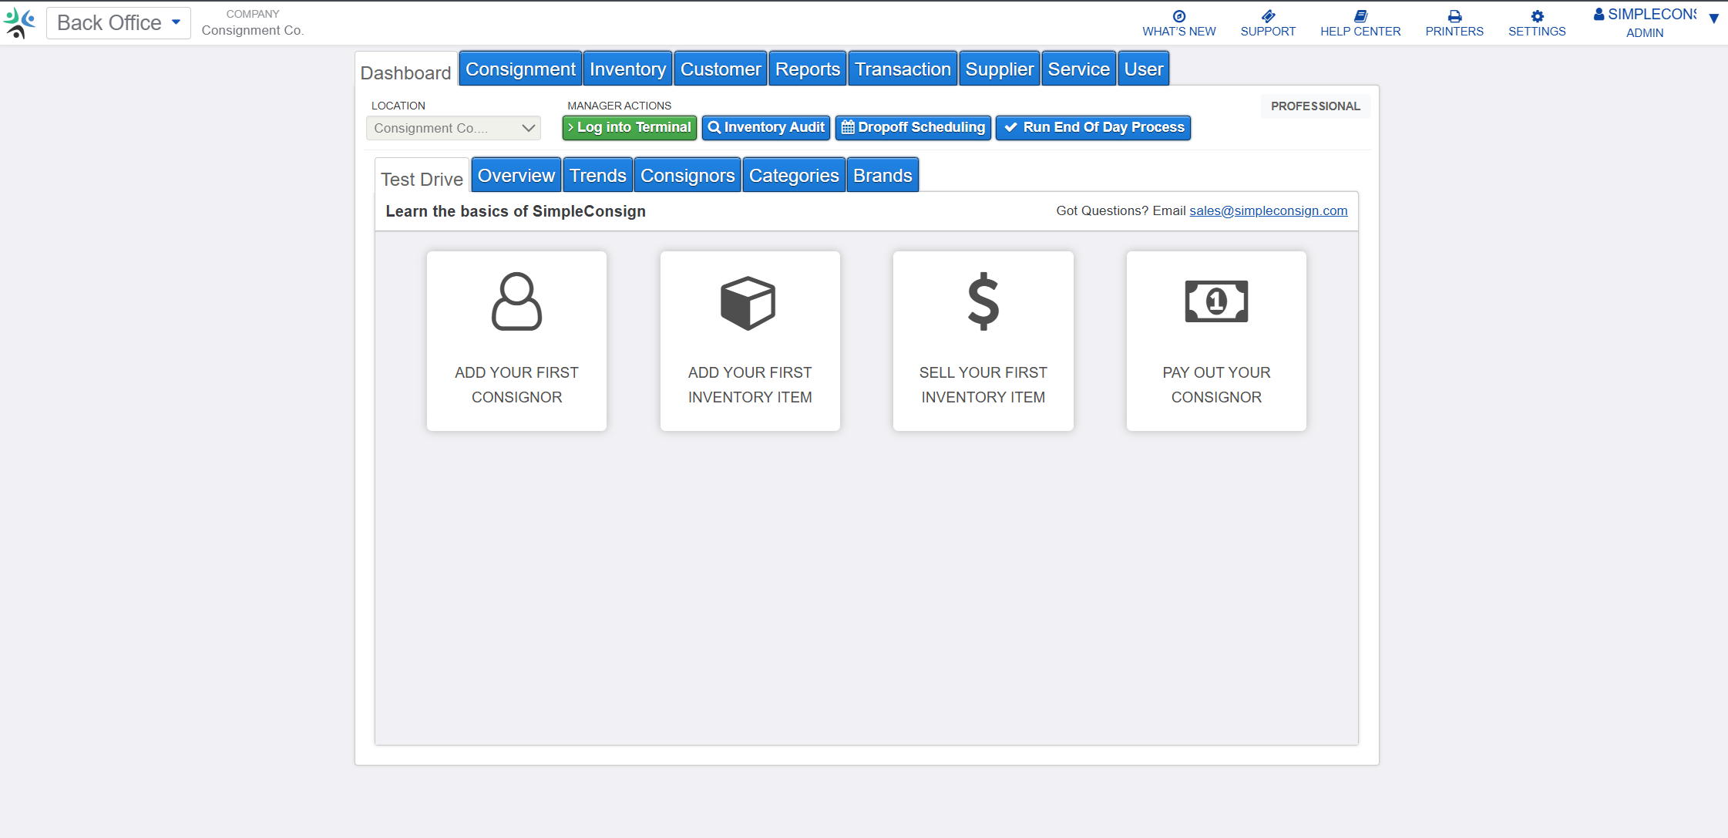Click the dollar sign sell item icon
Image resolution: width=1728 pixels, height=838 pixels.
pos(983,301)
